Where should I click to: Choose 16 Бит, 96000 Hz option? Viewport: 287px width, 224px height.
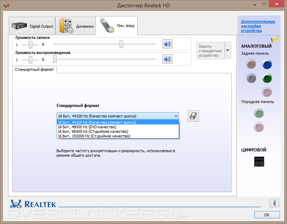point(117,131)
